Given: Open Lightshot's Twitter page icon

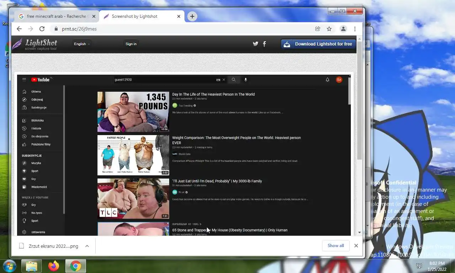Looking at the screenshot, I should 255,44.
